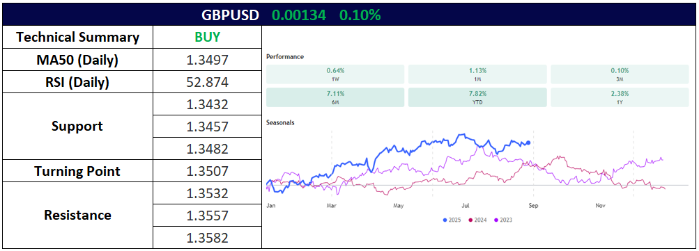Click the Seasonals section heading

[280, 122]
